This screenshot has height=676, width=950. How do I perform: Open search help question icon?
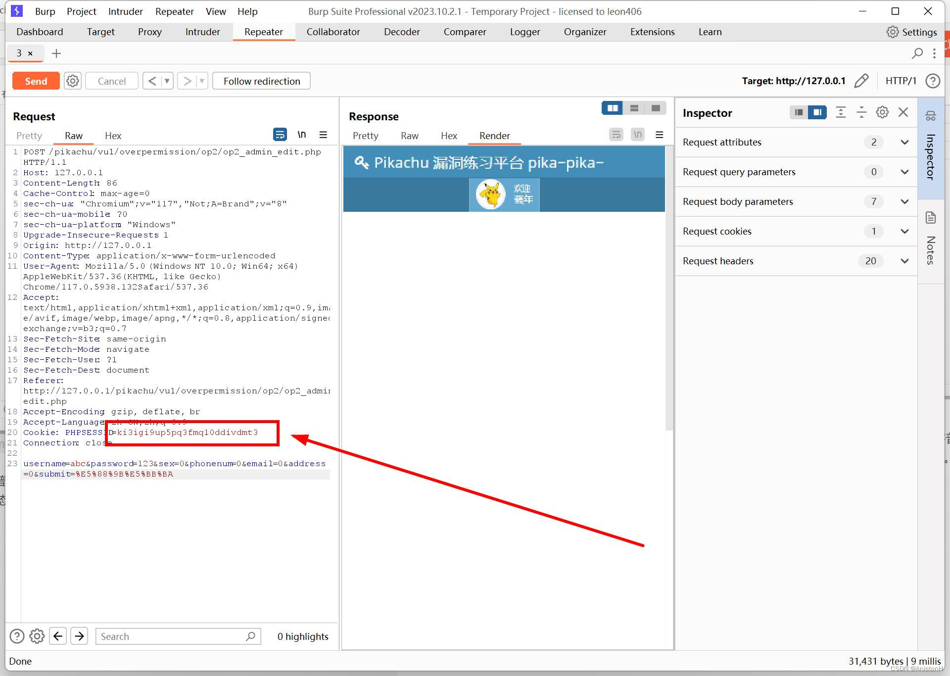point(17,636)
